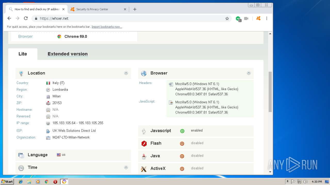Click the US flag language icon

(x=59, y=155)
